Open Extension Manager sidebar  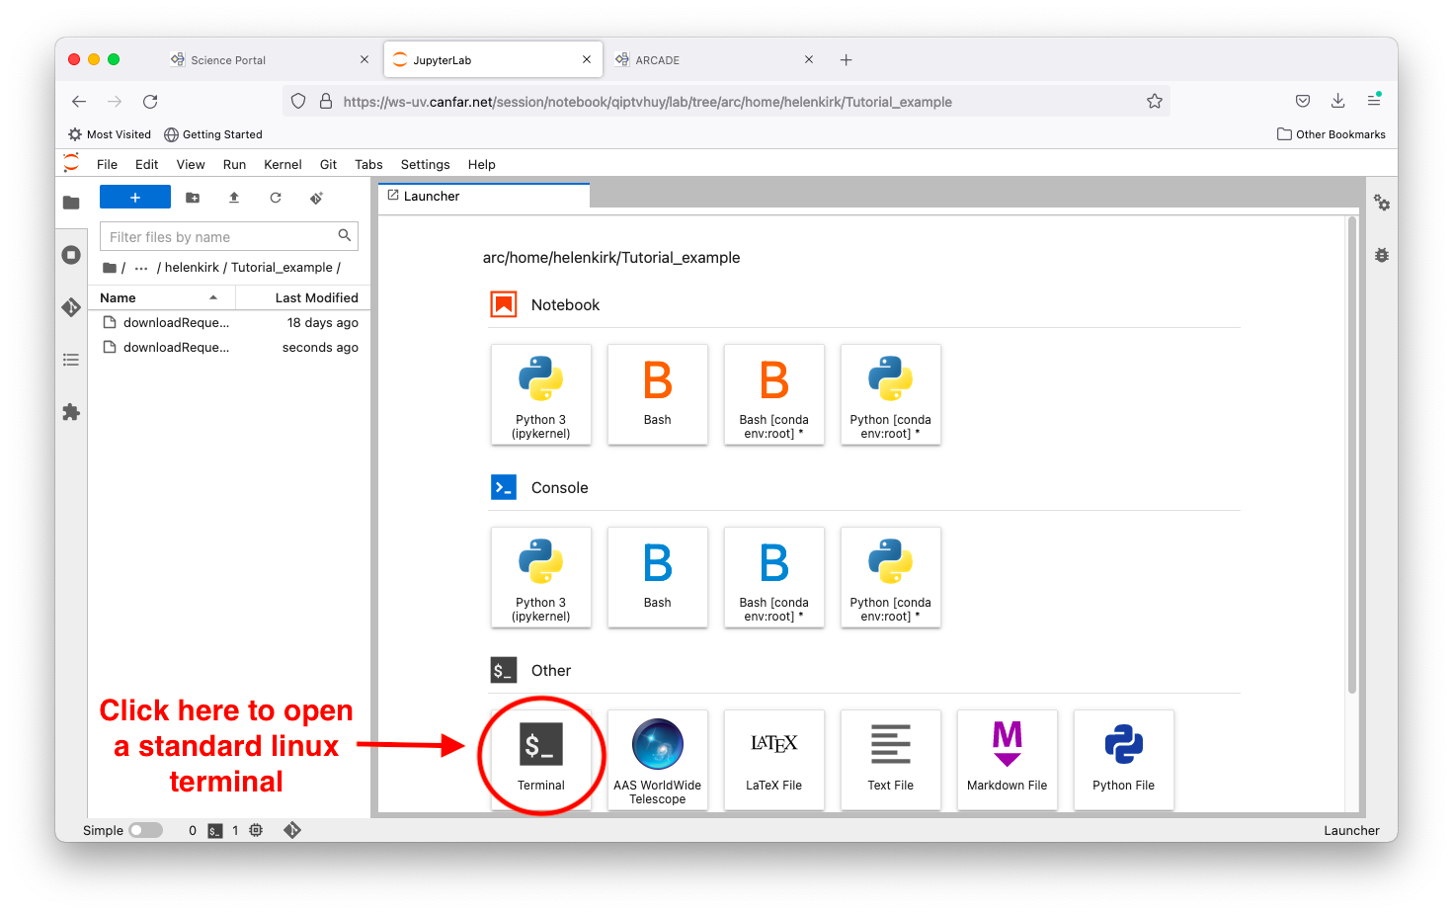[x=71, y=412]
